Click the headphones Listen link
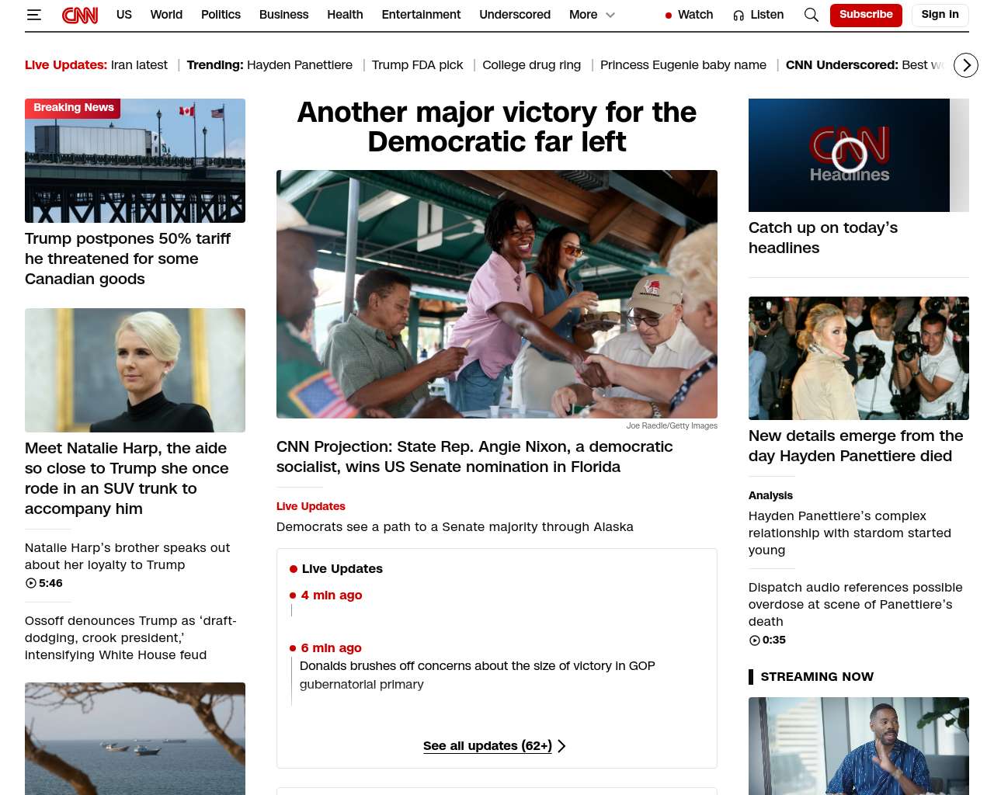Viewport: 994px width, 795px height. click(x=759, y=15)
